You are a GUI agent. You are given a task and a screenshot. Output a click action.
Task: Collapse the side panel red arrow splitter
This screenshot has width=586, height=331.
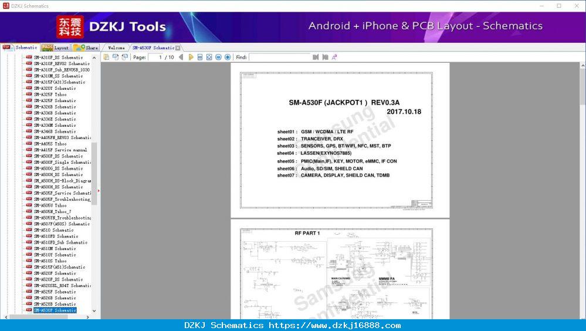click(99, 191)
